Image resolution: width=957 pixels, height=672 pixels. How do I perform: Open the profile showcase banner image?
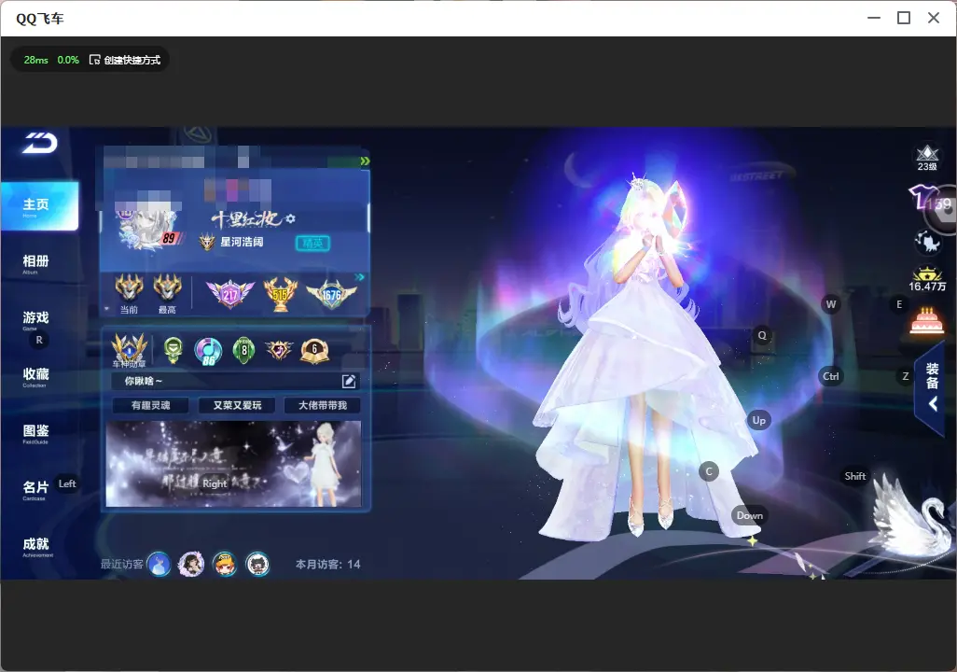point(233,464)
